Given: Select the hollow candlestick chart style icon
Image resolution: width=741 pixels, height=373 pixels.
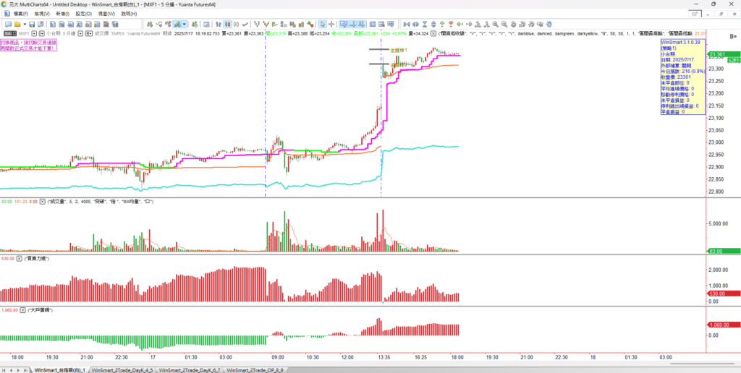Looking at the screenshot, I should [x=237, y=24].
